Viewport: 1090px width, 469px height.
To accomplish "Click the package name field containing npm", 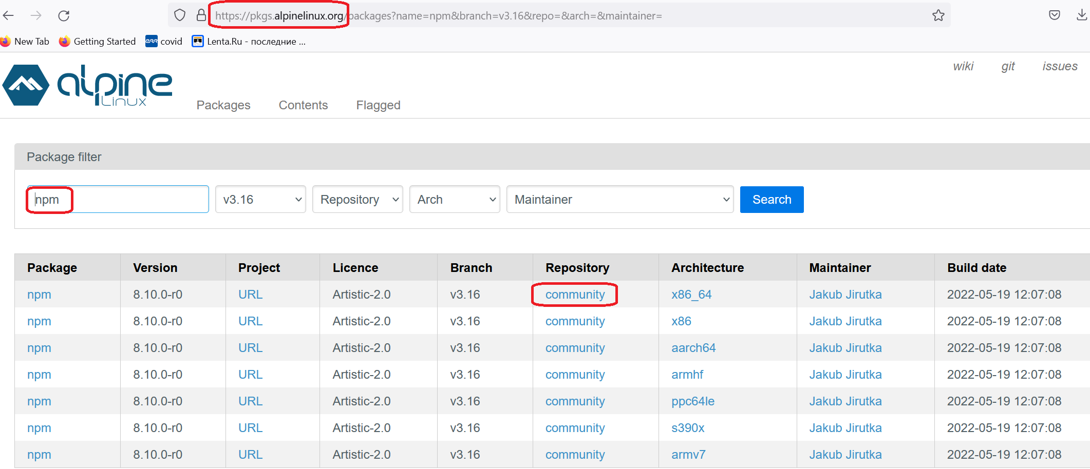I will (x=118, y=199).
